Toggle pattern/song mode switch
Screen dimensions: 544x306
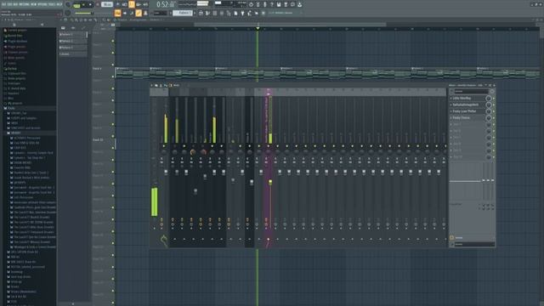[76, 5]
